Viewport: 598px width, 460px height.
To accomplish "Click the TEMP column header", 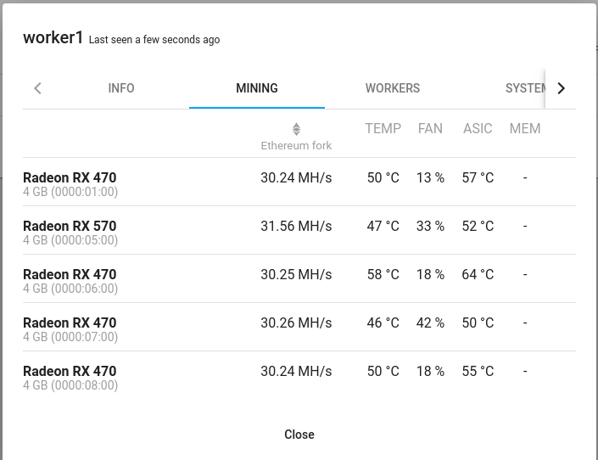I will pyautogui.click(x=383, y=129).
